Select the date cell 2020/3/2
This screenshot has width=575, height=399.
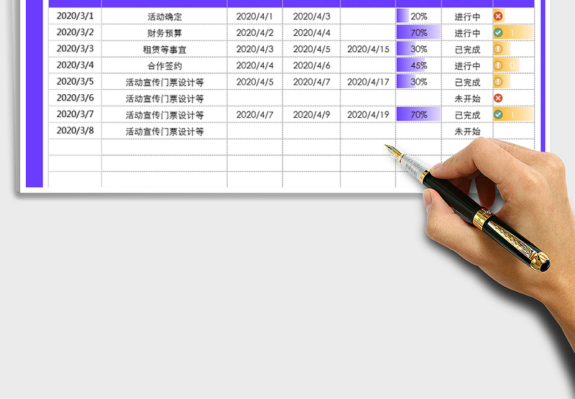(75, 32)
